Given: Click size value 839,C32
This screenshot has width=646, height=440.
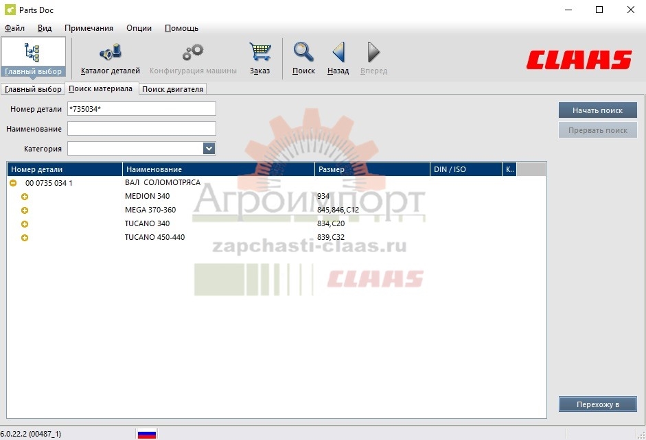Looking at the screenshot, I should [x=331, y=237].
